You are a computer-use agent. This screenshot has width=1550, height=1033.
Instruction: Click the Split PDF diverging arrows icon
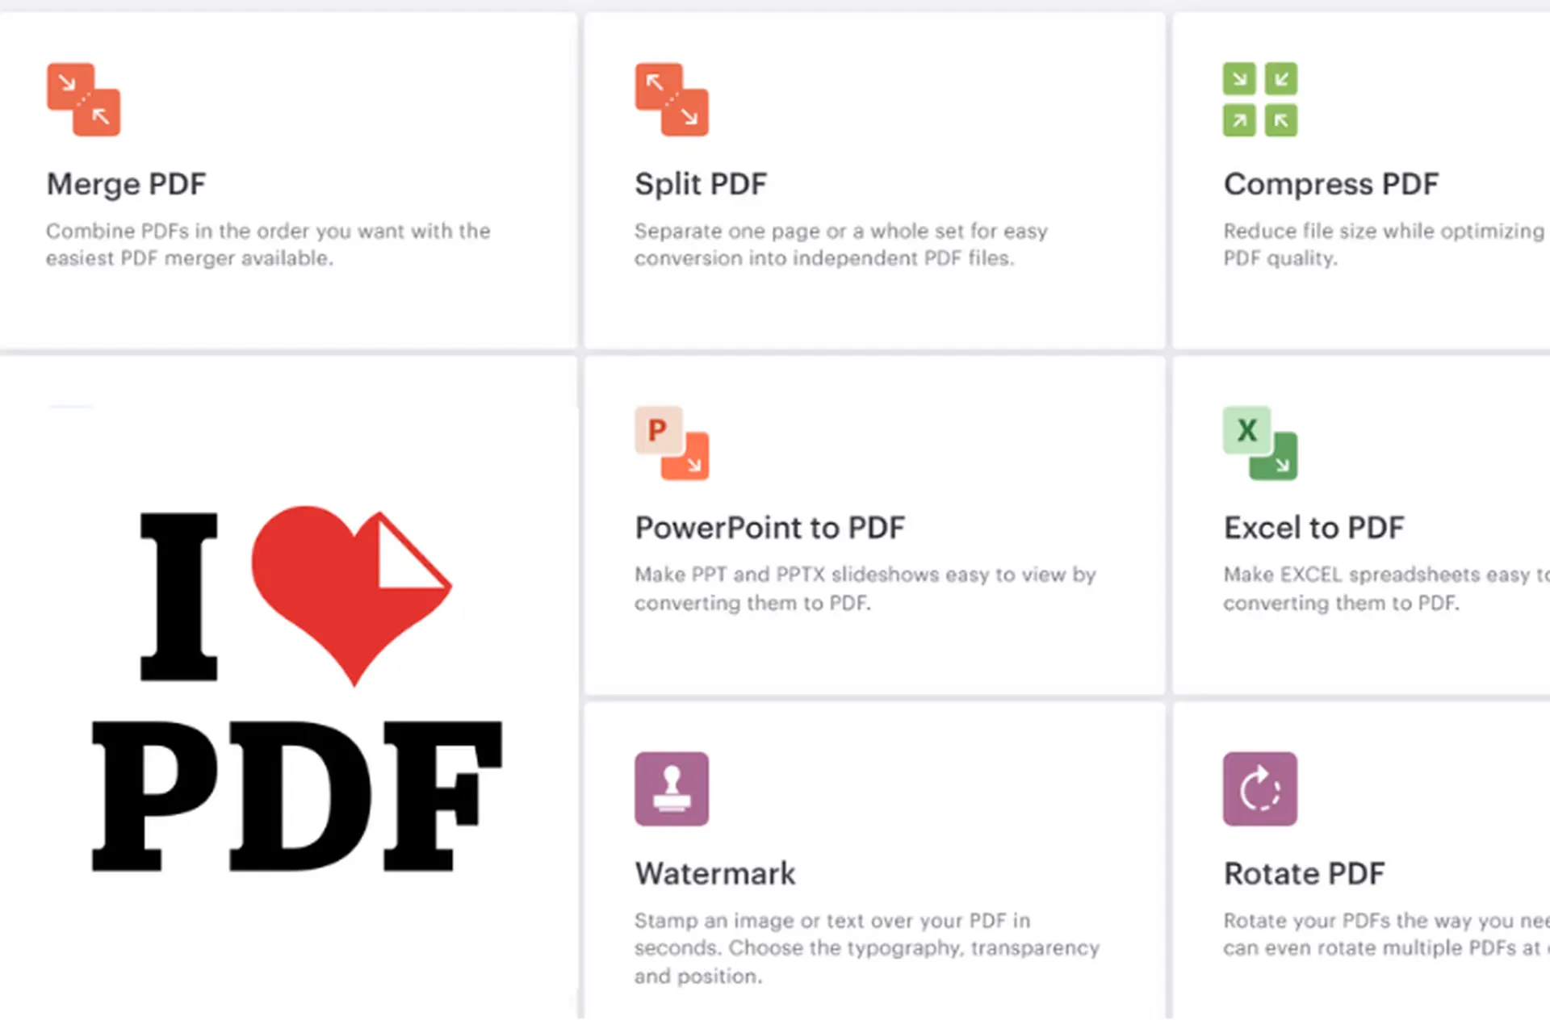tap(672, 99)
